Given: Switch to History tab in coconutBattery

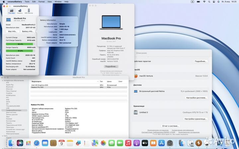Looking at the screenshot, I should click(20, 11).
